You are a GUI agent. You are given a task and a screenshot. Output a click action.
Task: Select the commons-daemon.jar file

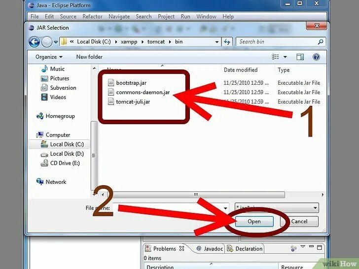[x=143, y=92]
